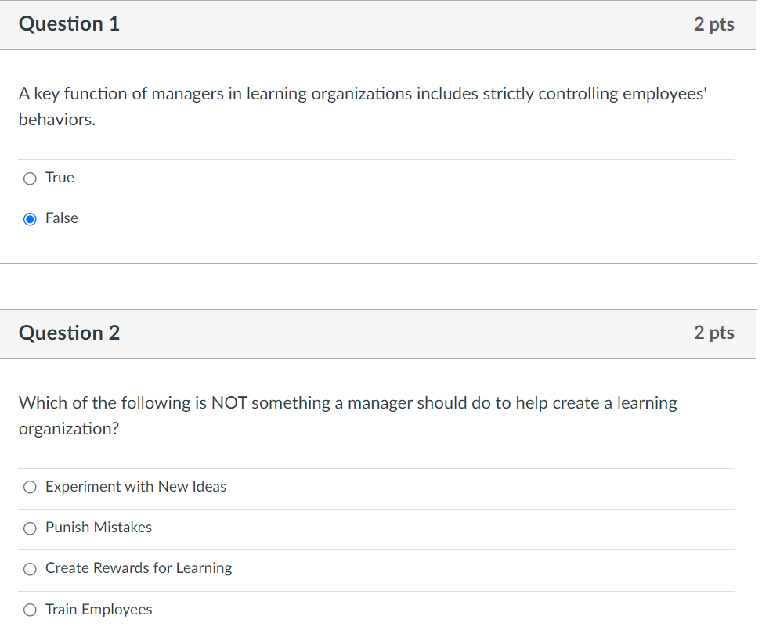Select the True radio button

pyautogui.click(x=29, y=178)
